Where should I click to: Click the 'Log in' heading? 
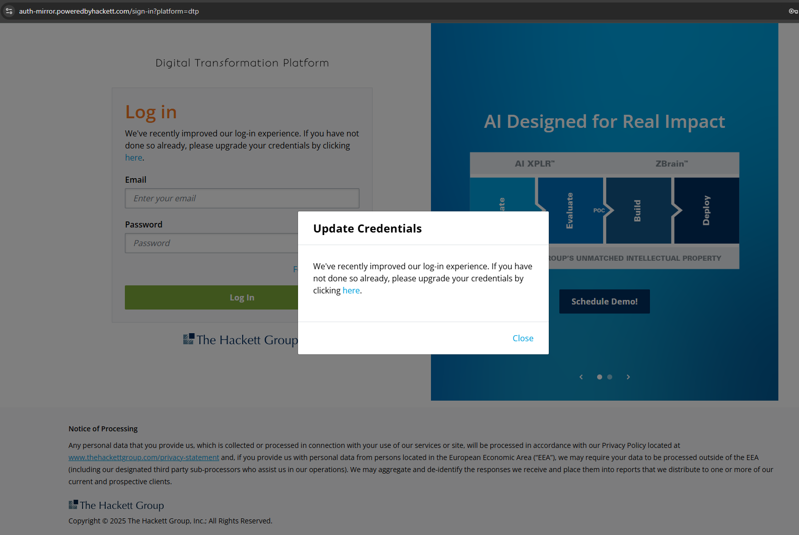151,112
